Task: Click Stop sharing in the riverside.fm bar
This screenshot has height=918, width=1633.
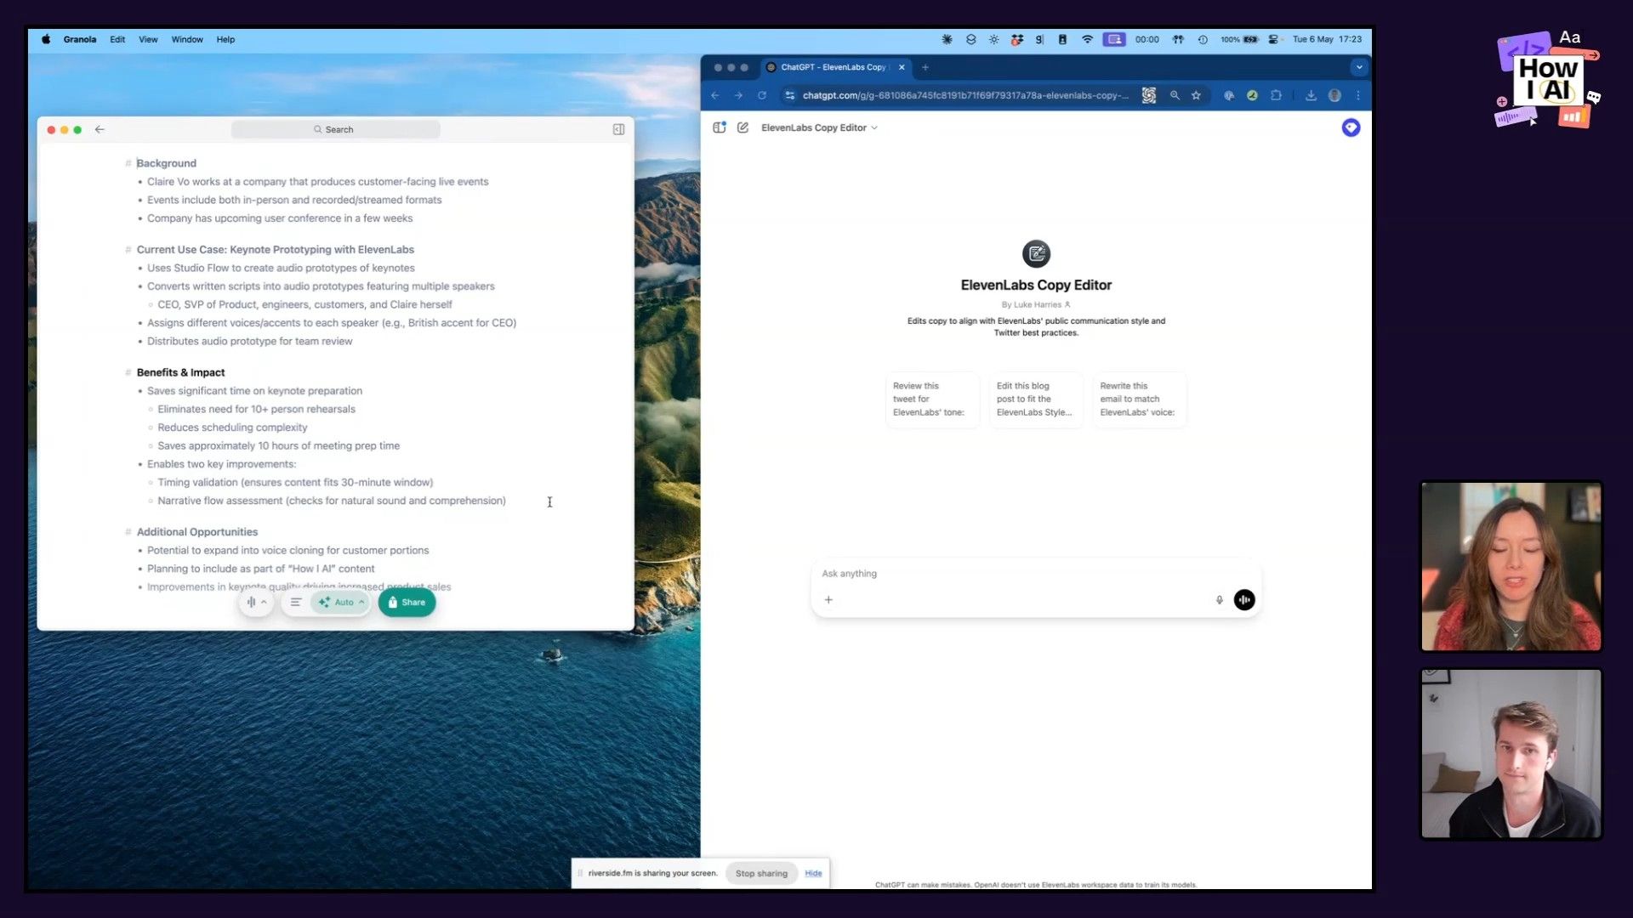Action: [x=761, y=873]
